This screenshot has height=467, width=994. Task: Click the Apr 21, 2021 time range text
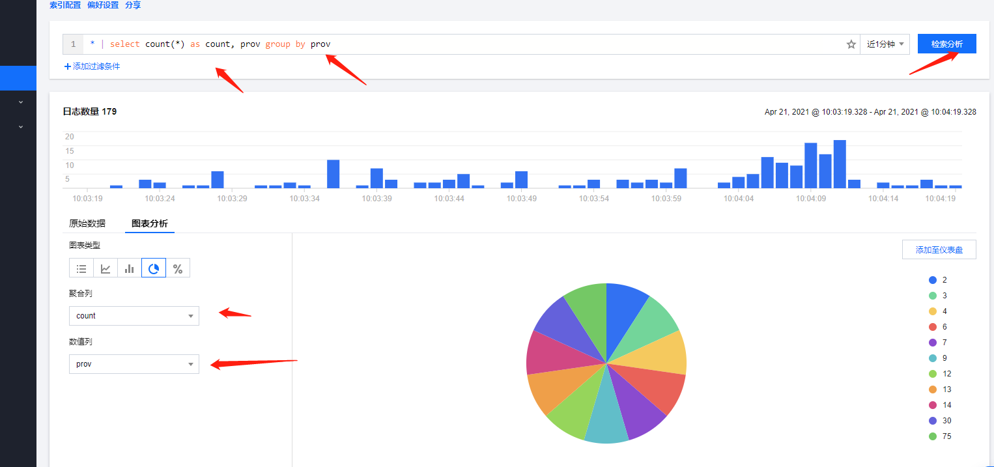pos(870,112)
